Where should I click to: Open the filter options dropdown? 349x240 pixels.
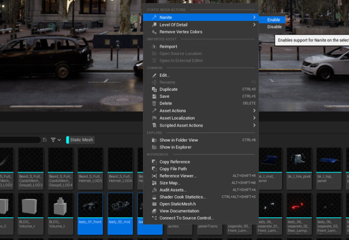[x=56, y=140]
